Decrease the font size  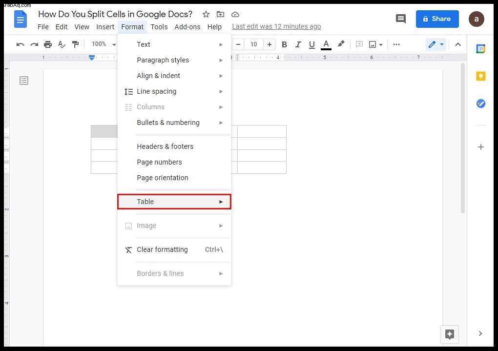pyautogui.click(x=238, y=44)
